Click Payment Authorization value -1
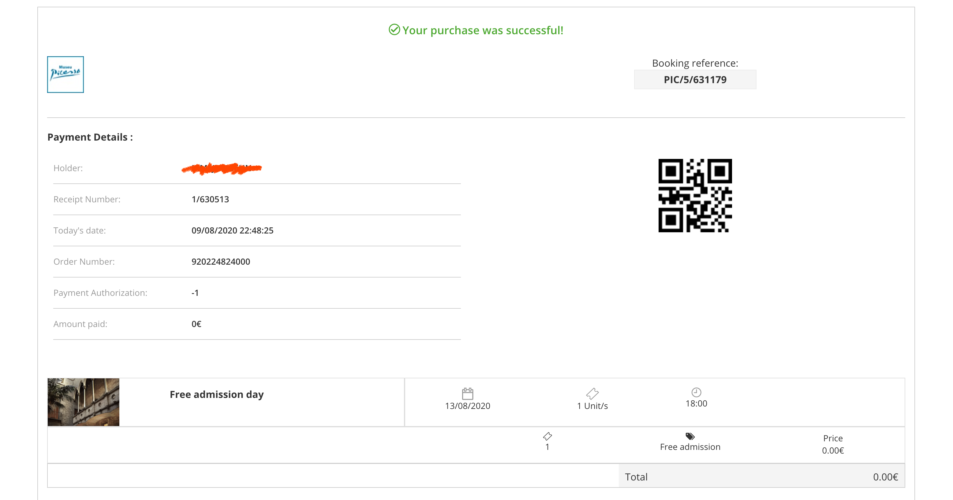Viewport: 953px width, 500px height. pos(195,293)
